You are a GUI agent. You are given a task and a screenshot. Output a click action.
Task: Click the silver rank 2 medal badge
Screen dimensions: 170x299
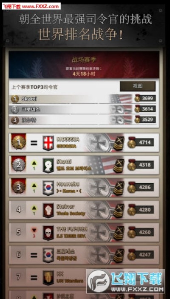tap(18, 164)
